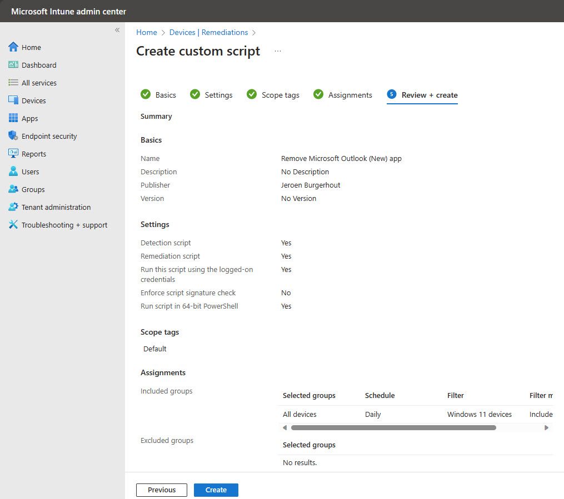564x499 pixels.
Task: Click the right arrow of the assignments scrollbar
Action: [x=546, y=427]
